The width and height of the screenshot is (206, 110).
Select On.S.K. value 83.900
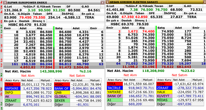[x=10, y=17]
